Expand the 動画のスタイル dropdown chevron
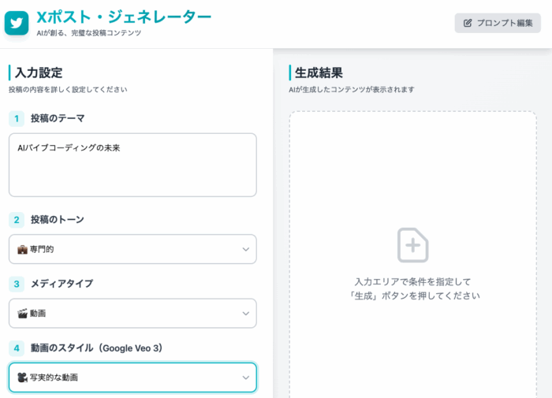The height and width of the screenshot is (398, 552). click(x=245, y=378)
